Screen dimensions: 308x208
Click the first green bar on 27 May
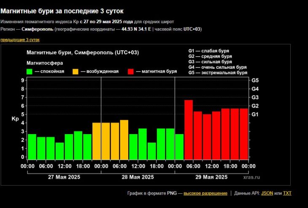coord(32,146)
